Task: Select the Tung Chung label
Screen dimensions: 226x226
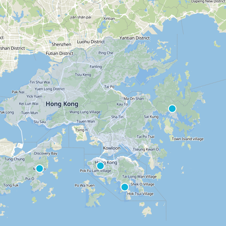Action: coord(14,159)
